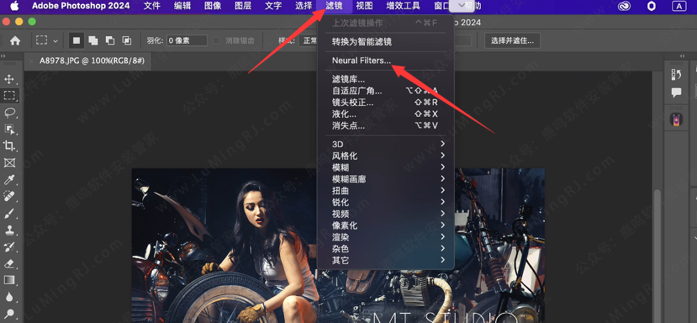697x323 pixels.
Task: Open Creative Cloud from the menu bar
Action: (625, 6)
